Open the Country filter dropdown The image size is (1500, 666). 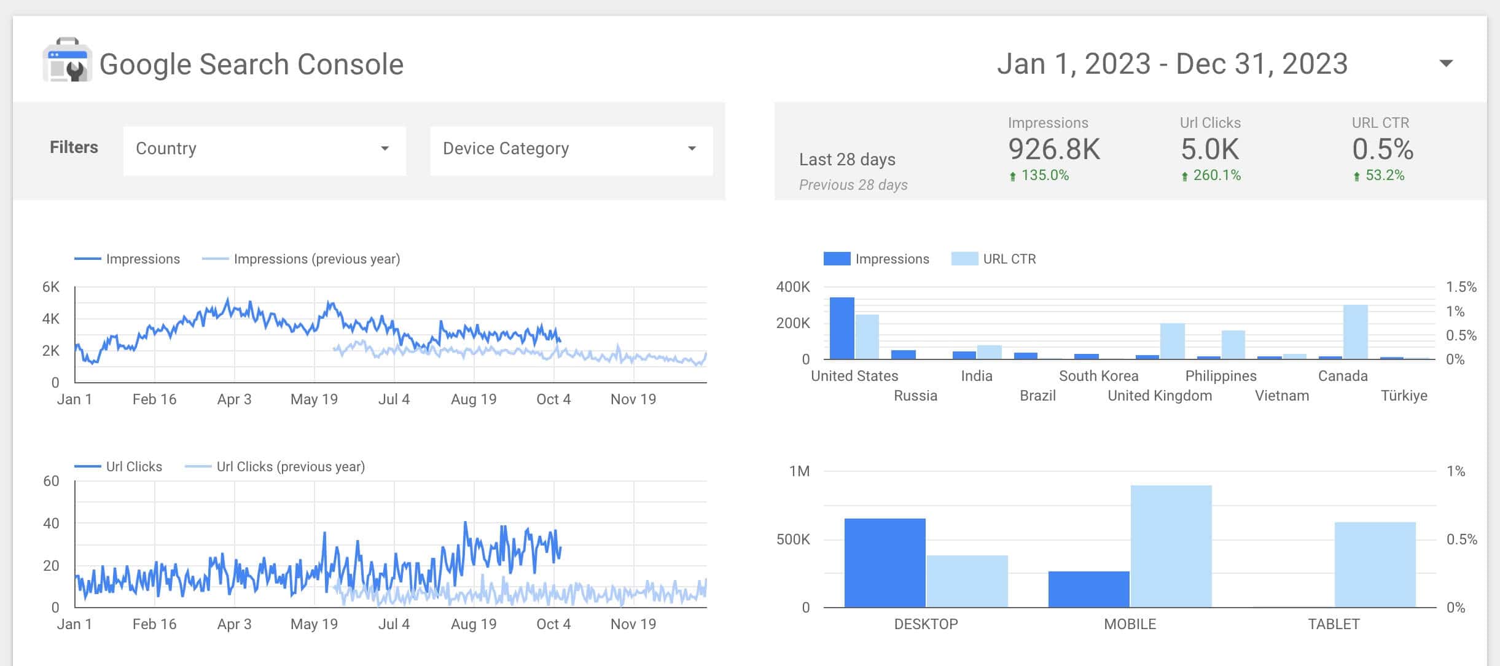click(265, 151)
